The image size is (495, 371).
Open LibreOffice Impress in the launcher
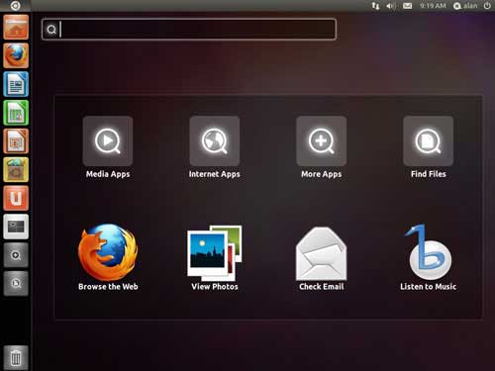point(16,141)
